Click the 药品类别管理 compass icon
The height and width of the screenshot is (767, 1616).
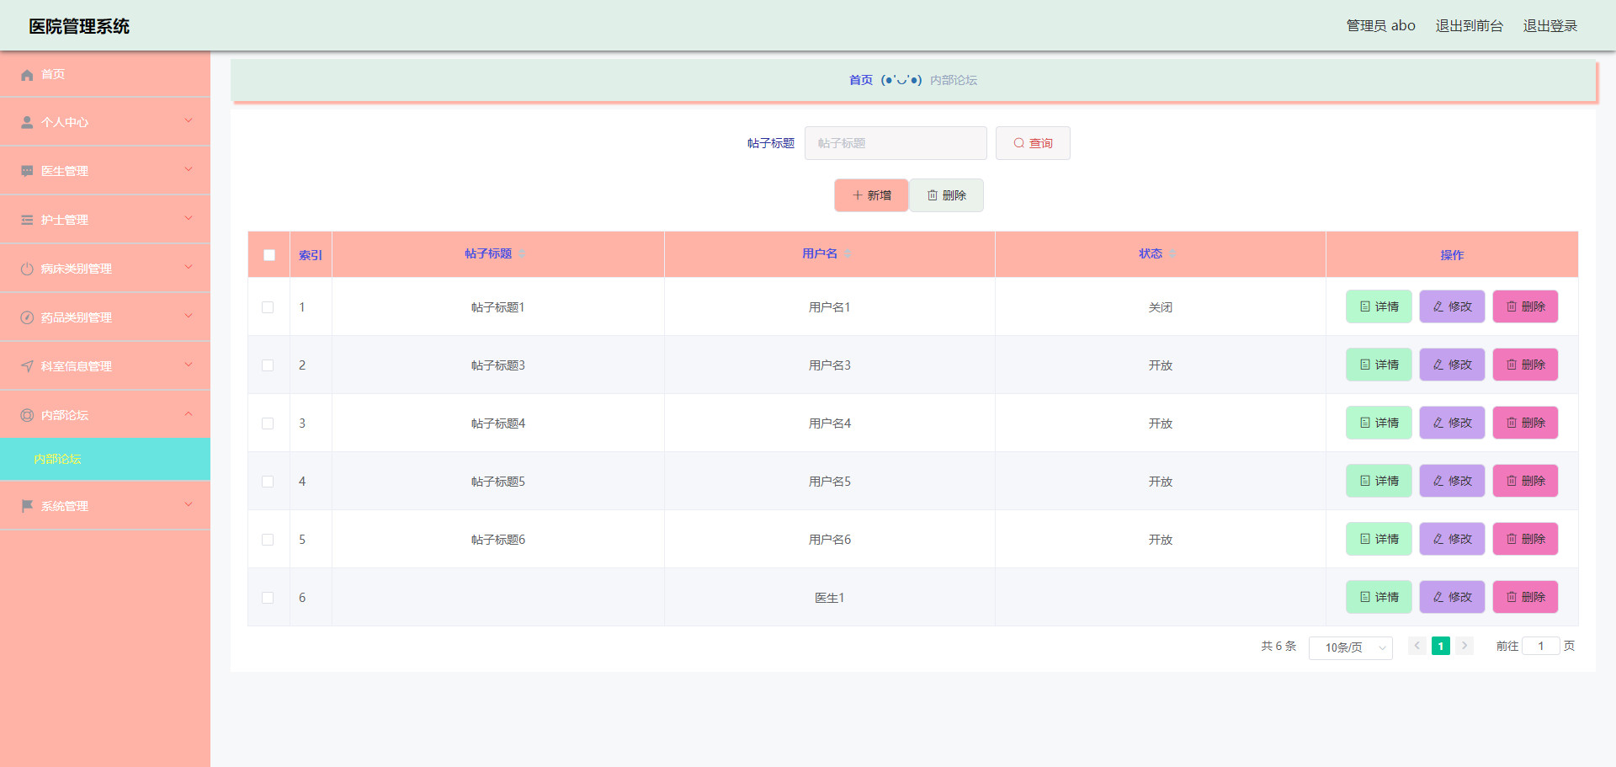pyautogui.click(x=27, y=317)
